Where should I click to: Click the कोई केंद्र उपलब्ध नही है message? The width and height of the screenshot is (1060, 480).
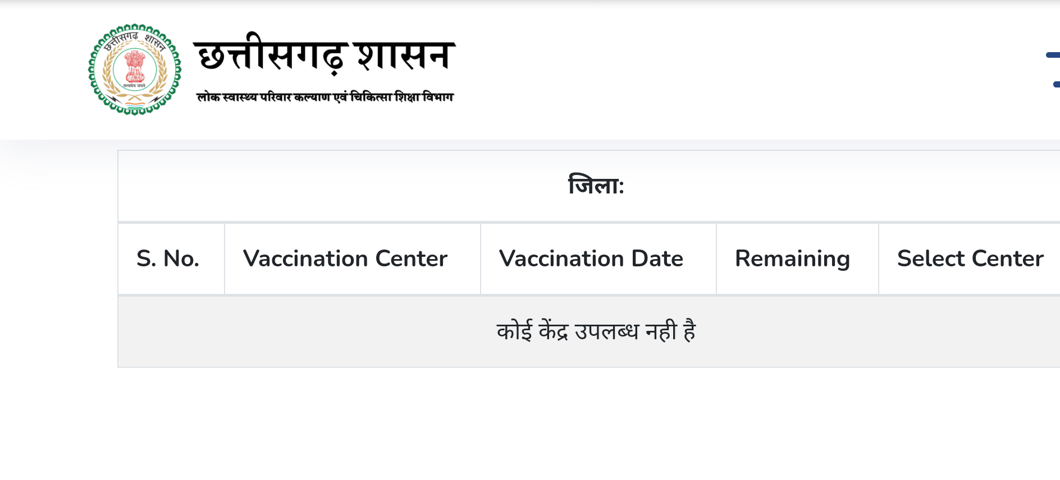tap(596, 331)
